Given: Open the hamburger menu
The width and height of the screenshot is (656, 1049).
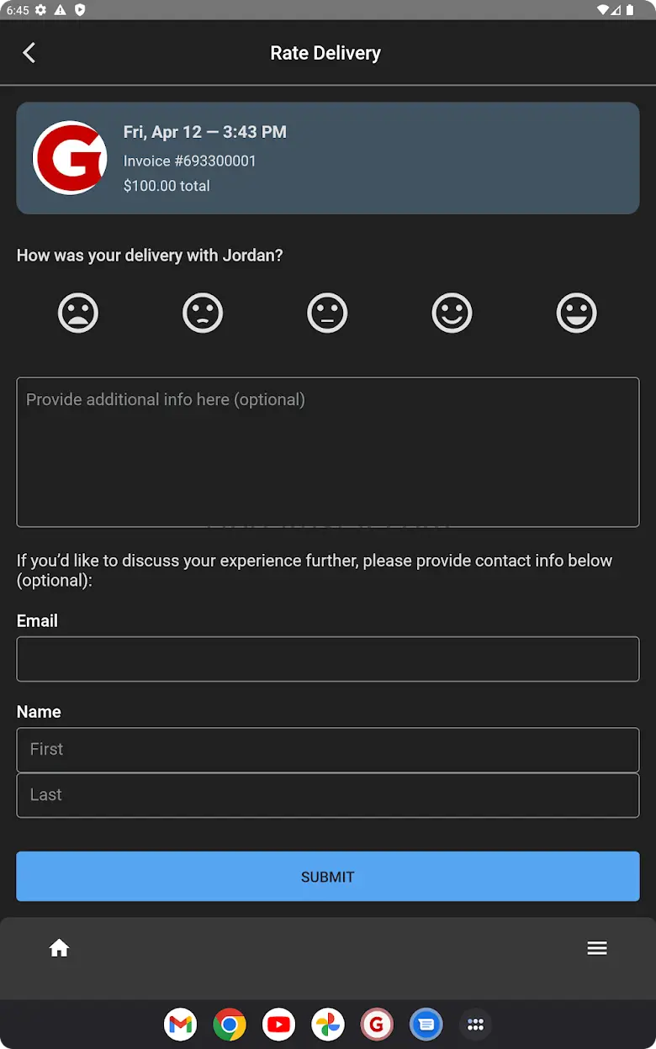Looking at the screenshot, I should pos(597,948).
